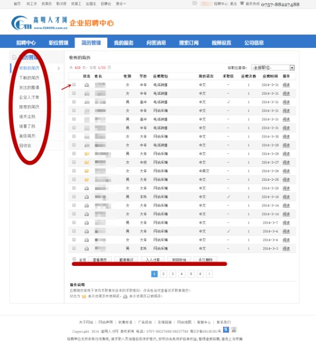Expand the 更多 menu in top bar

coord(121,3)
